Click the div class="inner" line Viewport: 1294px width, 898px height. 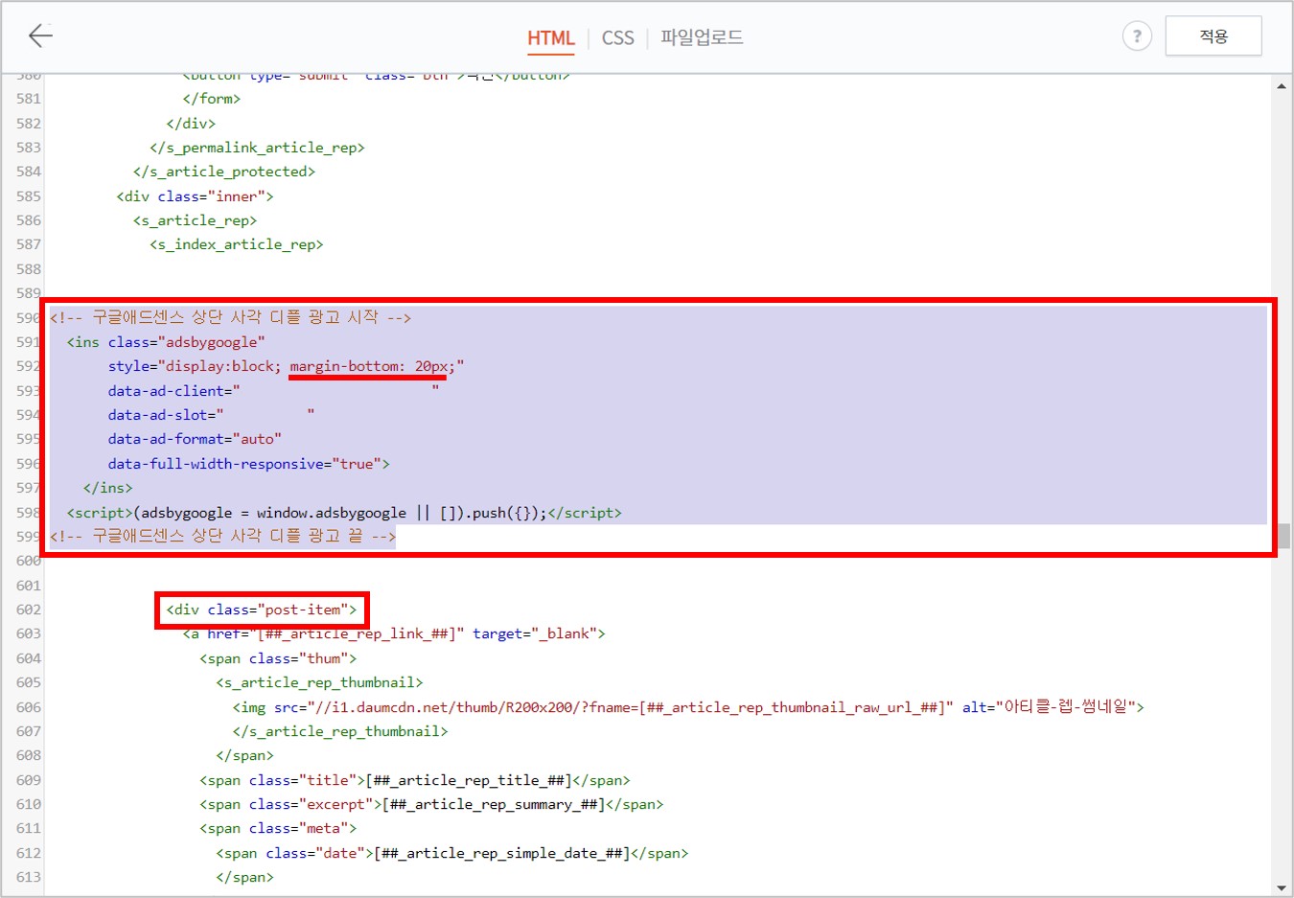tap(195, 196)
